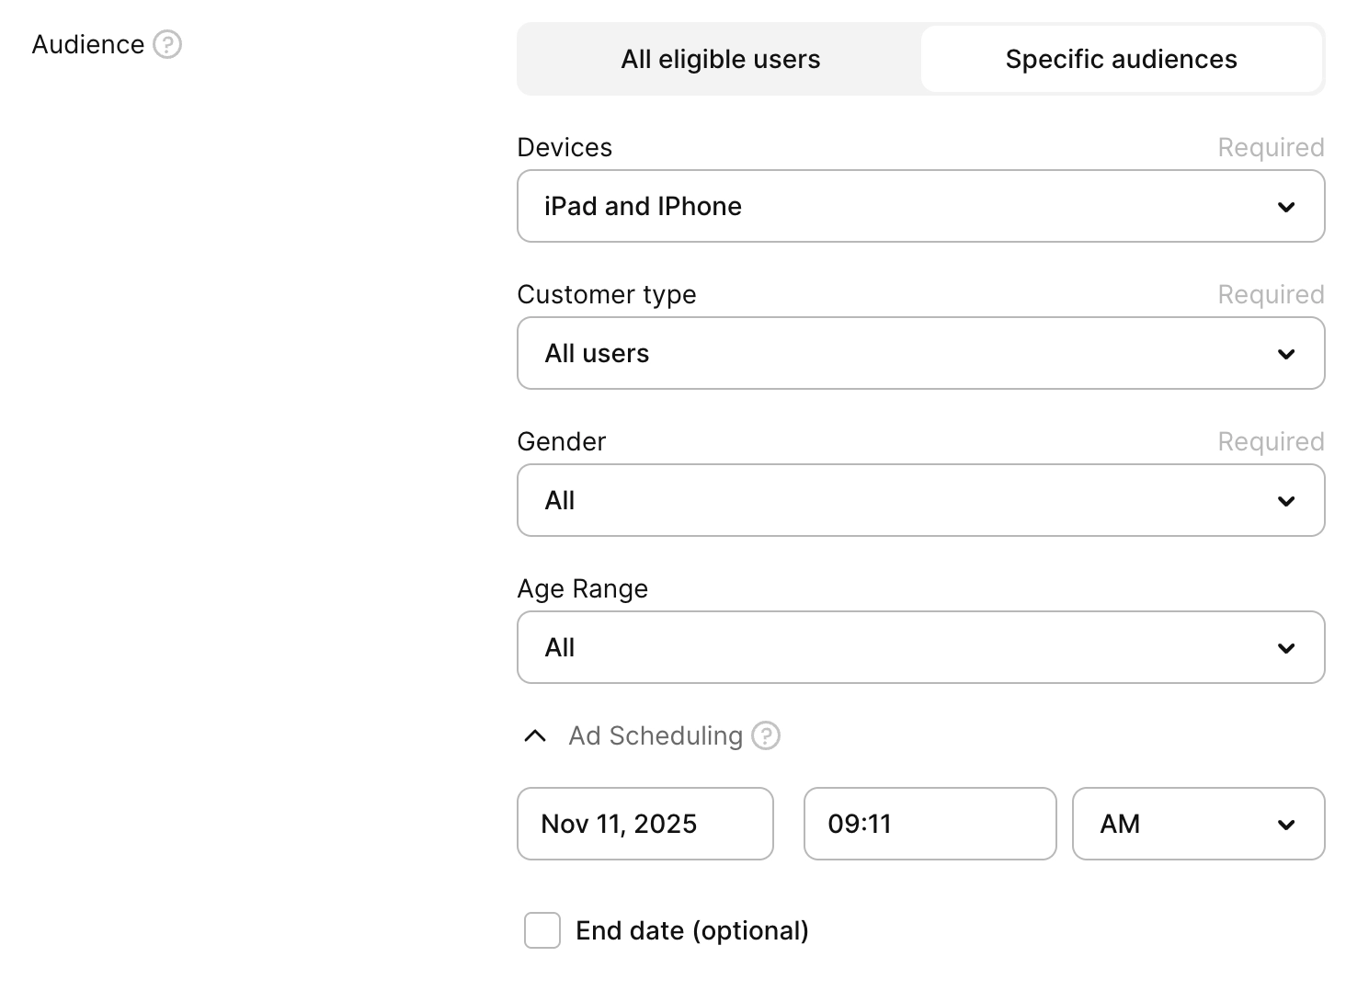The height and width of the screenshot is (991, 1346).
Task: Open the Devices dropdown
Action: pyautogui.click(x=919, y=206)
